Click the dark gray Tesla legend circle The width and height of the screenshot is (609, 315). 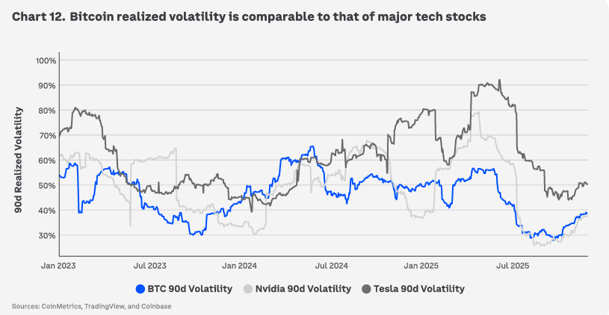[366, 289]
